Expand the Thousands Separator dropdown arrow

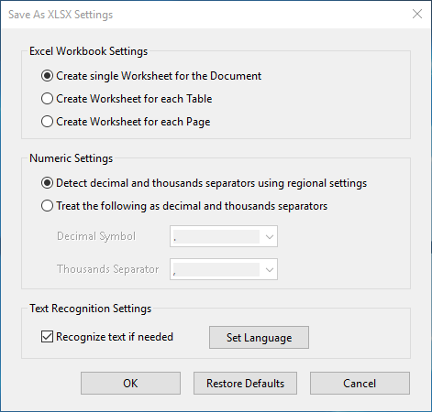270,269
